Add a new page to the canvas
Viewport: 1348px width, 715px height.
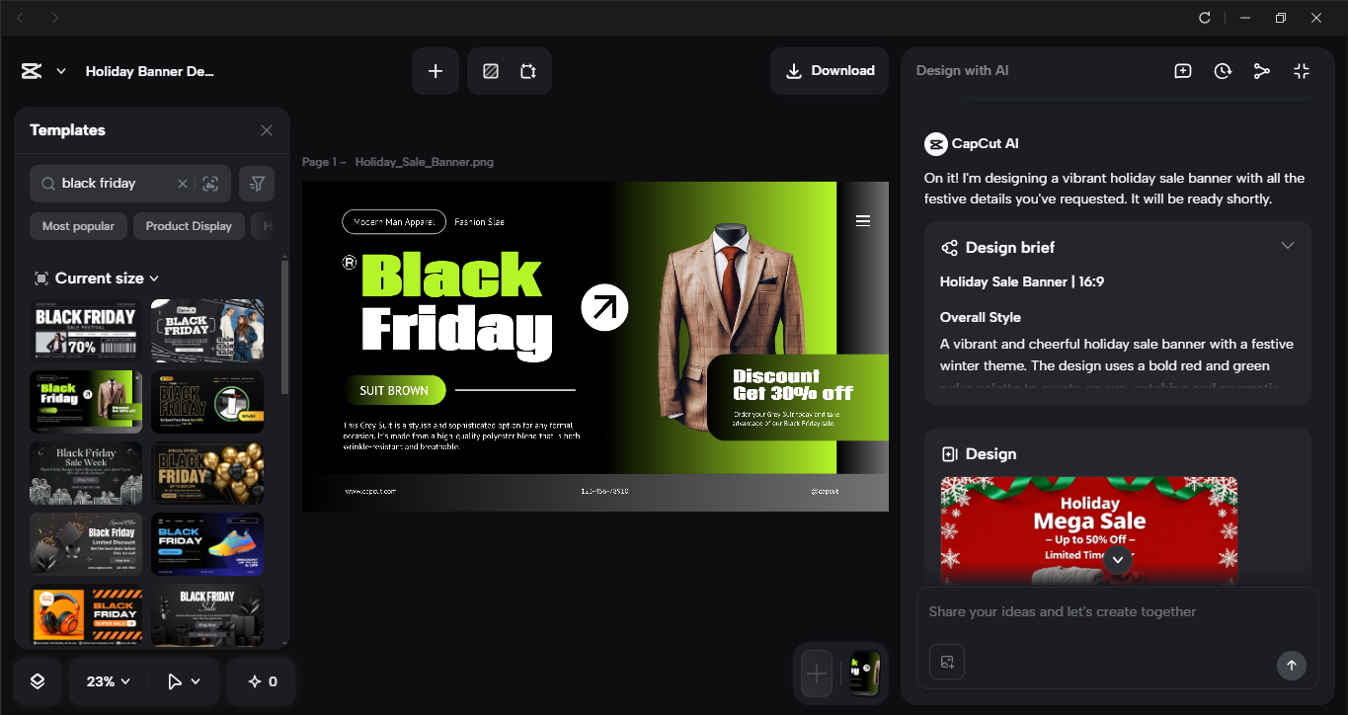[435, 70]
